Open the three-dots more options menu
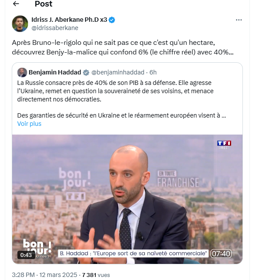This screenshot has height=280, width=259. click(239, 20)
